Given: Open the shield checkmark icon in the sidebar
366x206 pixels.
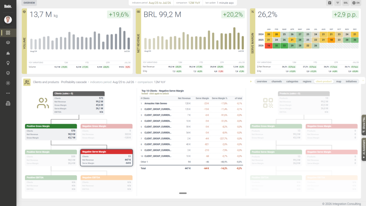Looking at the screenshot, I should (x=8, y=73).
